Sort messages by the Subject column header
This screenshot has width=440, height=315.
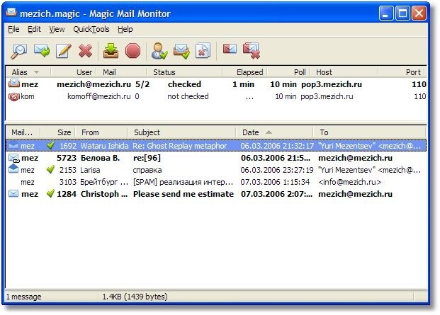(x=147, y=132)
